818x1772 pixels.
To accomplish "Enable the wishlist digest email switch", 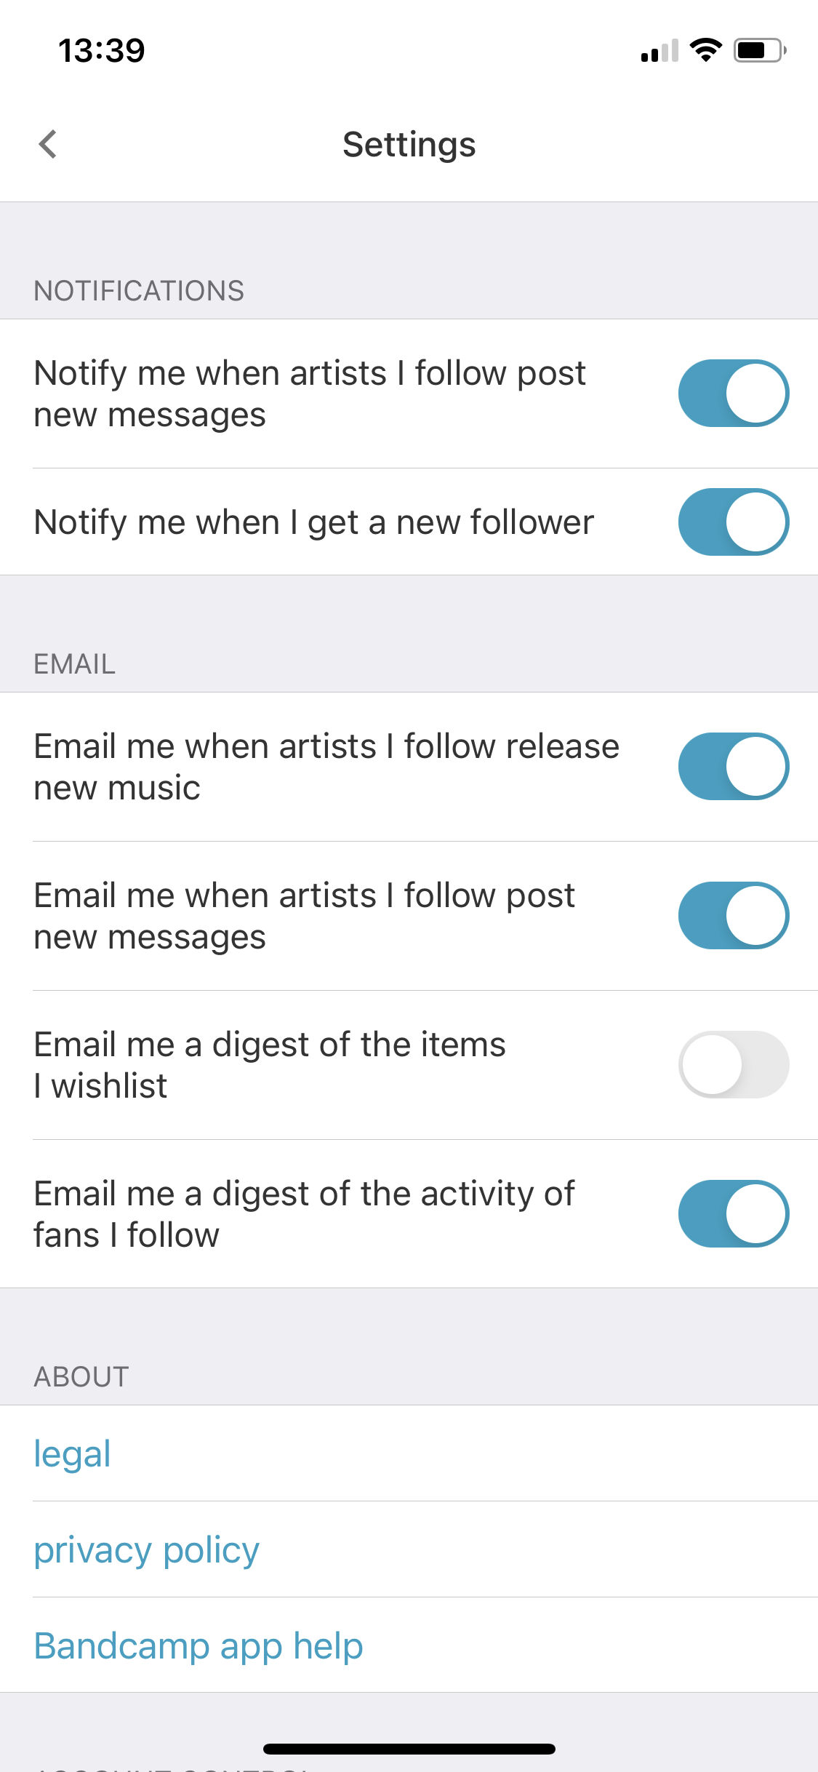I will tap(733, 1064).
